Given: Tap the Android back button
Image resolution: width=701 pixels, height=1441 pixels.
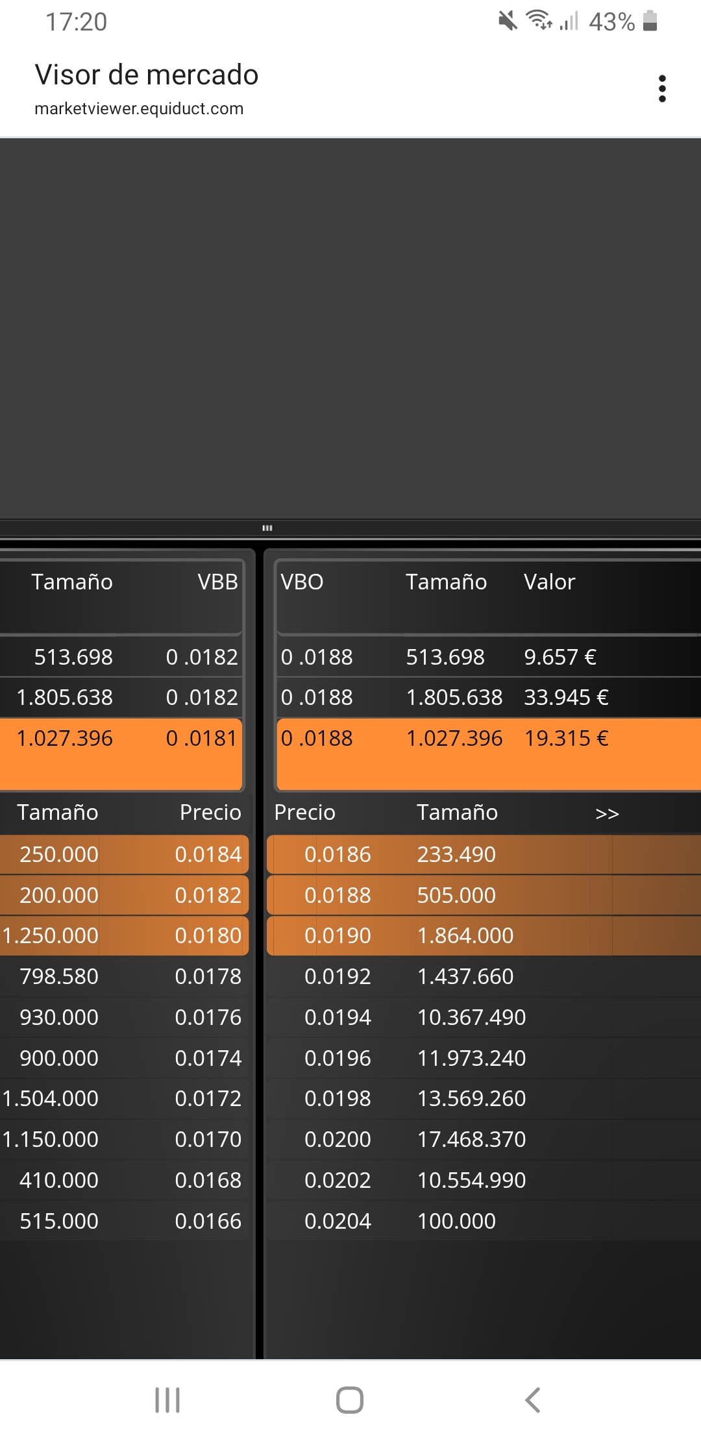Looking at the screenshot, I should pyautogui.click(x=533, y=1400).
